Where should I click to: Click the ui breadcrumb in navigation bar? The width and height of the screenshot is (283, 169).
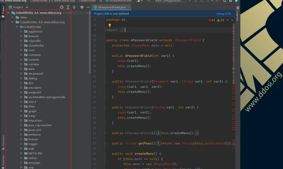(101, 1)
